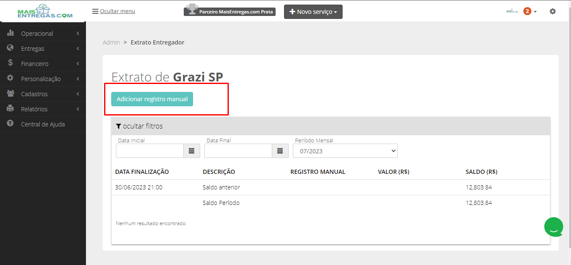
Task: Open the Financeiro sidebar menu
Action: click(x=43, y=64)
